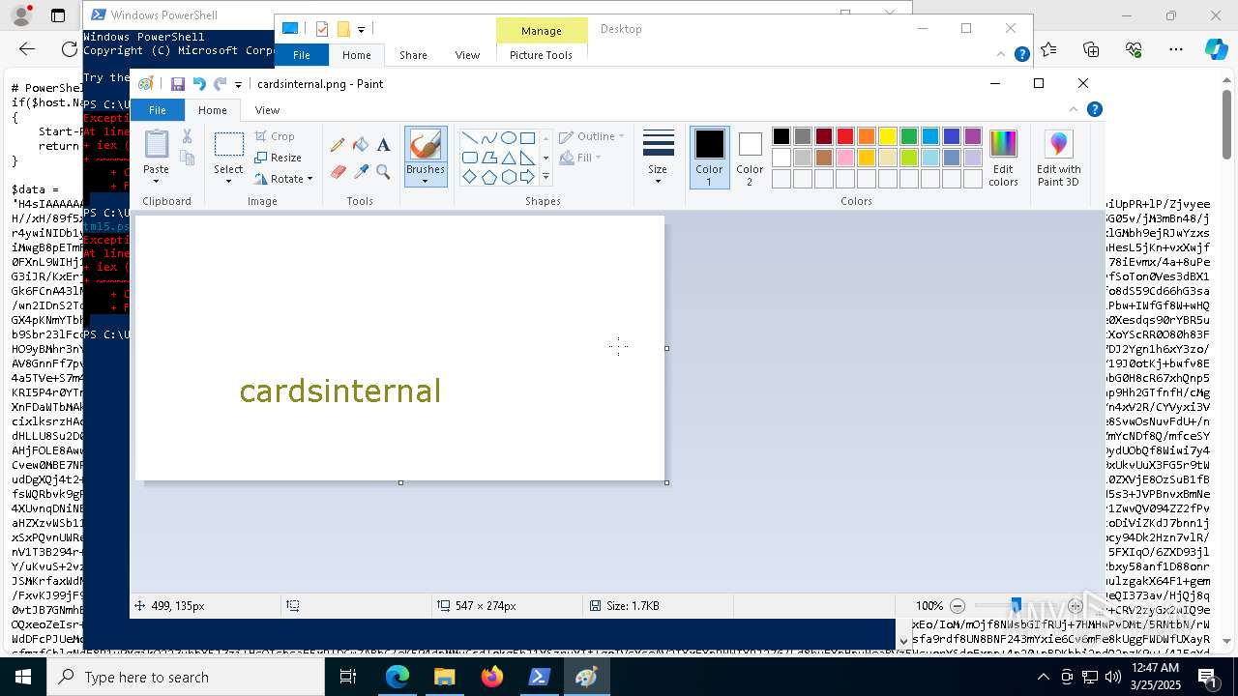Open the Select dropdown arrow
The height and width of the screenshot is (696, 1238).
(228, 181)
